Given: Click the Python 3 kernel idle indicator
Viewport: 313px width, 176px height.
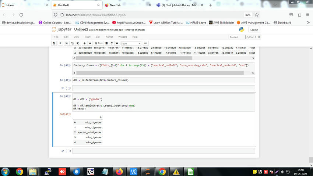Looking at the screenshot, I should [253, 37].
